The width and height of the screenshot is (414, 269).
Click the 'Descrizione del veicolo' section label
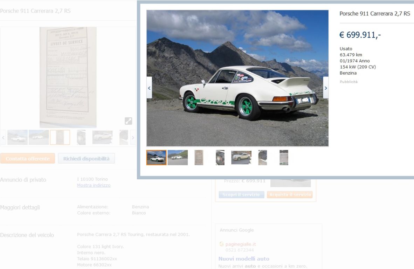point(27,235)
